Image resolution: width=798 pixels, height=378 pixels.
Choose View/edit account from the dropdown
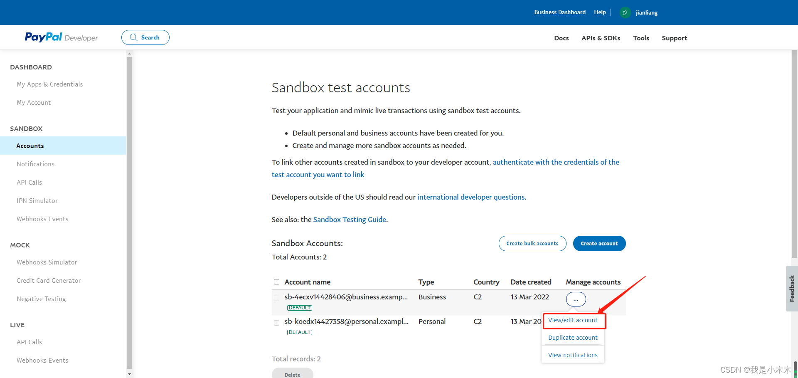pos(573,320)
